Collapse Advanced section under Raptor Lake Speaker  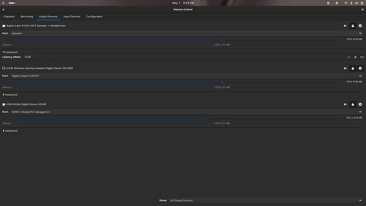click(x=10, y=52)
